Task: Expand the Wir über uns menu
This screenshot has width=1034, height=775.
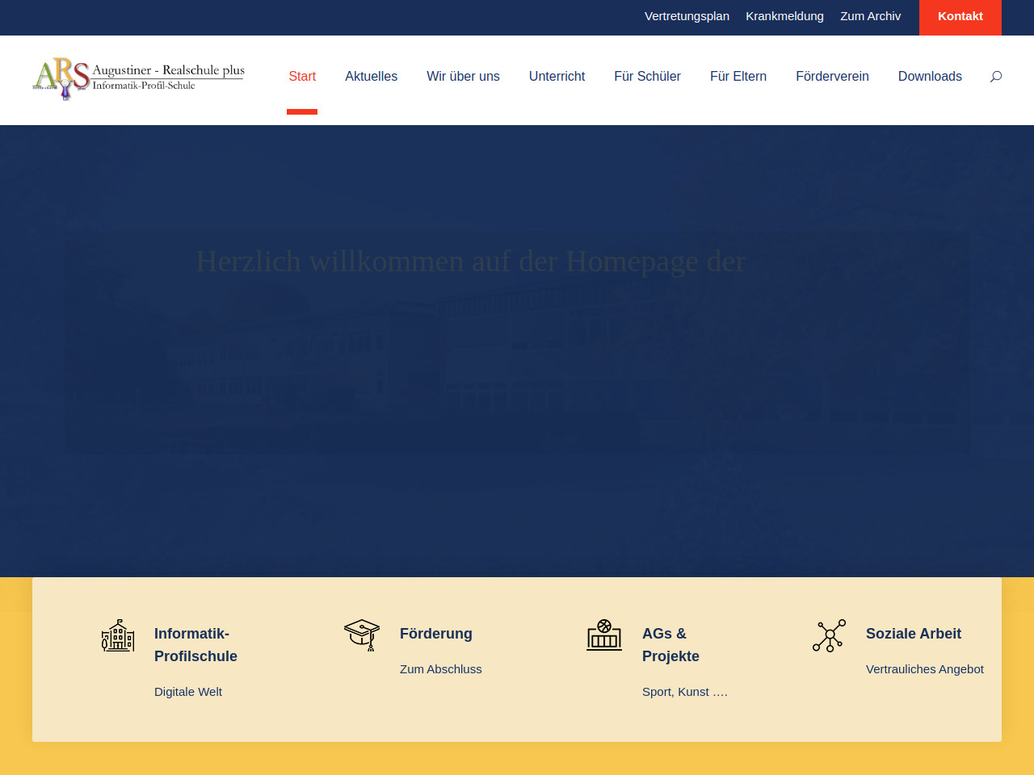Action: pyautogui.click(x=463, y=77)
